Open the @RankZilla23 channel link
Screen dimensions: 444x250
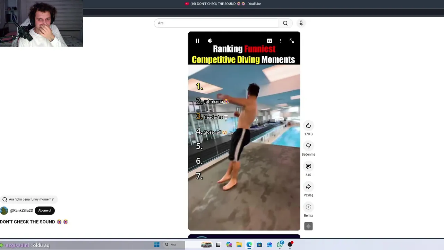click(21, 210)
